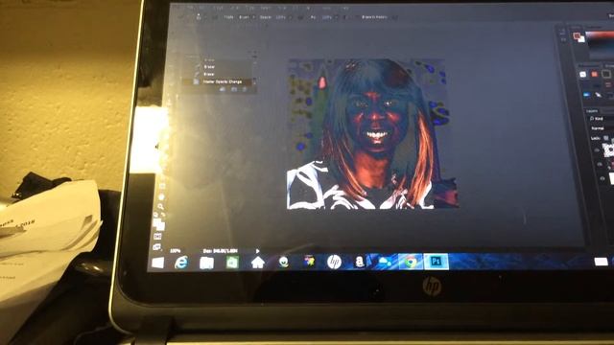Open the Amazon taskbar icon
This screenshot has width=614, height=345.
(x=359, y=262)
